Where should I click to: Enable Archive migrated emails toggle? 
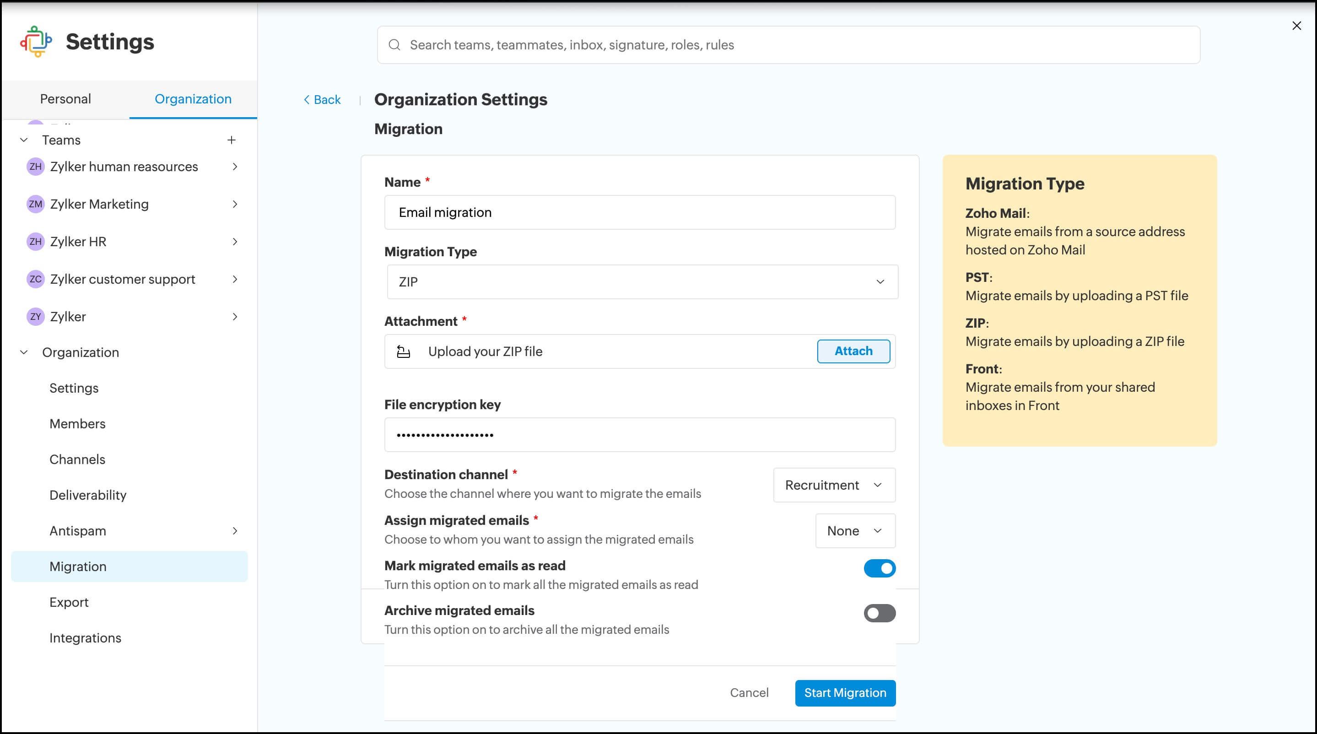point(880,613)
